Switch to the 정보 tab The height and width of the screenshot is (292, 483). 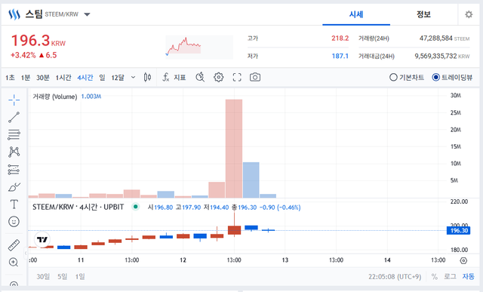point(423,14)
